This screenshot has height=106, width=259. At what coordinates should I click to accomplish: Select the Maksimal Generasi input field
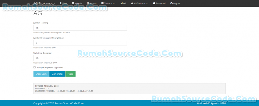[80, 58]
